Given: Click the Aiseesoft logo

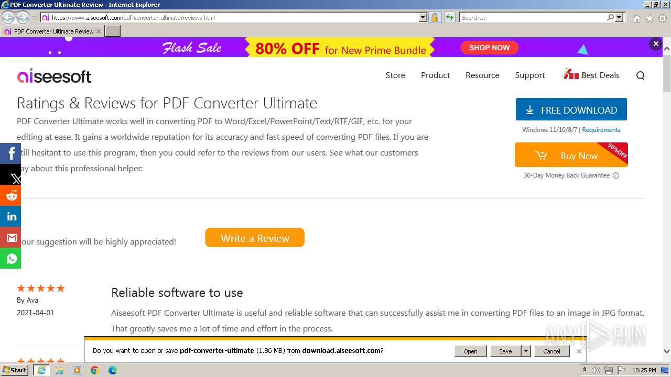Looking at the screenshot, I should [x=55, y=76].
